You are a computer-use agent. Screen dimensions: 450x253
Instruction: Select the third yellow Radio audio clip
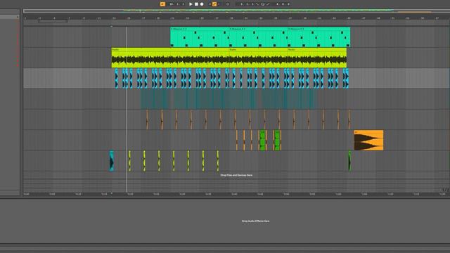coord(317,58)
